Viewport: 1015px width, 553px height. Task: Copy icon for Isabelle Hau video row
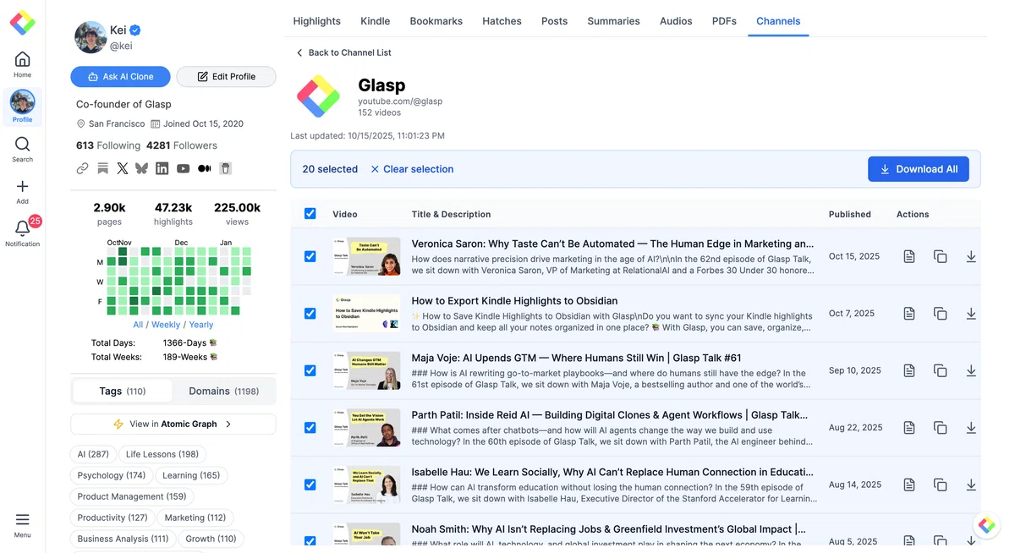tap(940, 485)
